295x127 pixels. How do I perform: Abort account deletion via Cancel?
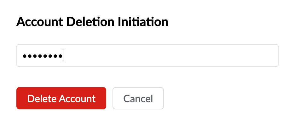[x=138, y=98]
